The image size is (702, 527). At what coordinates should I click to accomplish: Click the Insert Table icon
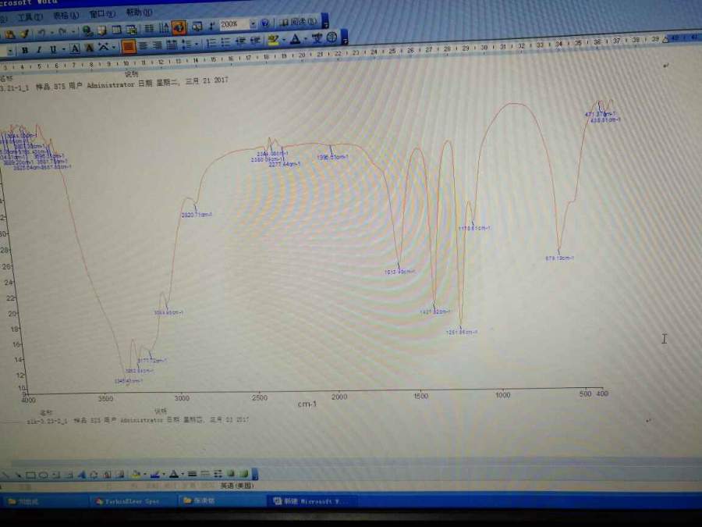click(116, 30)
